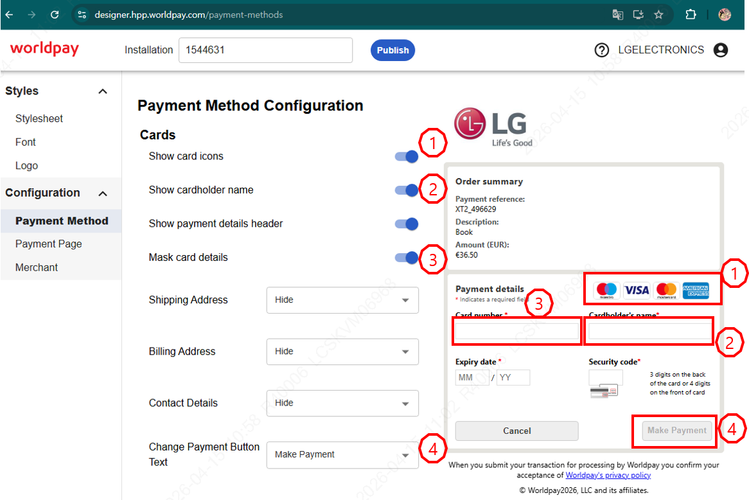Open the Shipping Address dropdown

pyautogui.click(x=342, y=300)
